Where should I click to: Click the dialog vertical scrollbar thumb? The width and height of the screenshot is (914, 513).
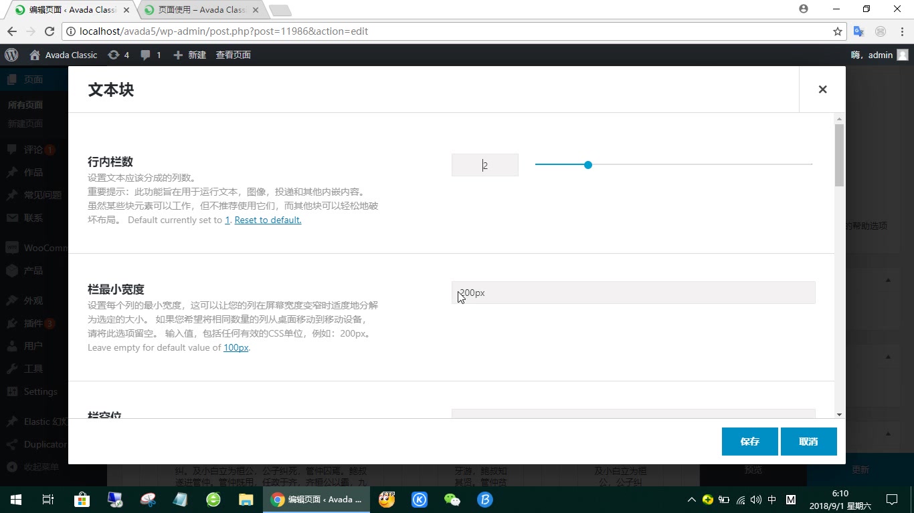click(x=839, y=155)
